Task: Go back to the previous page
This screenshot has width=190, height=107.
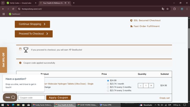Action: point(3,9)
